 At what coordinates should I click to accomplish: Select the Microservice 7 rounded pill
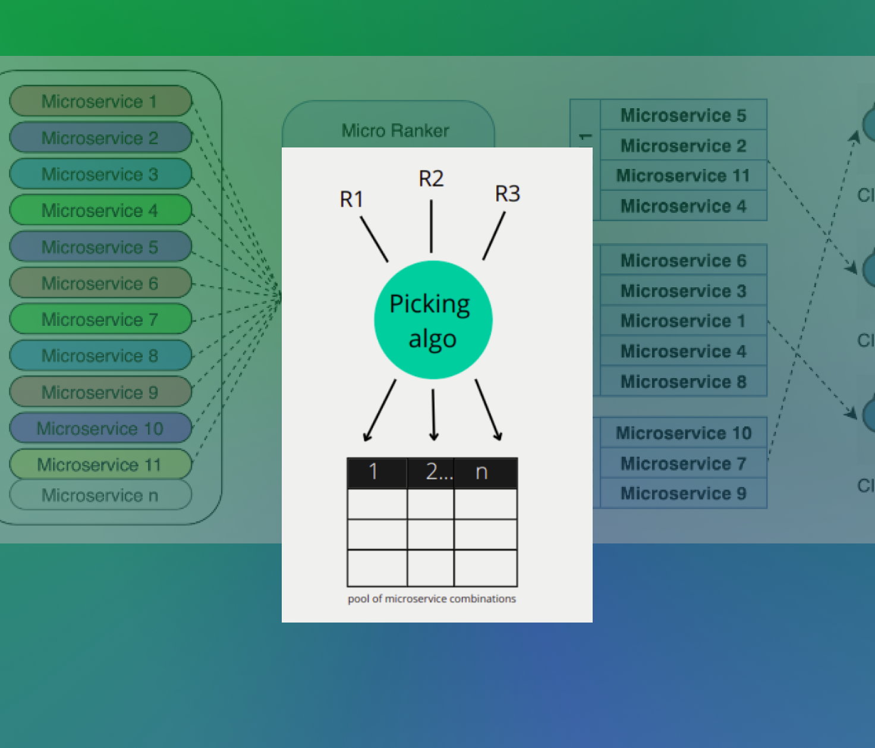coord(100,319)
